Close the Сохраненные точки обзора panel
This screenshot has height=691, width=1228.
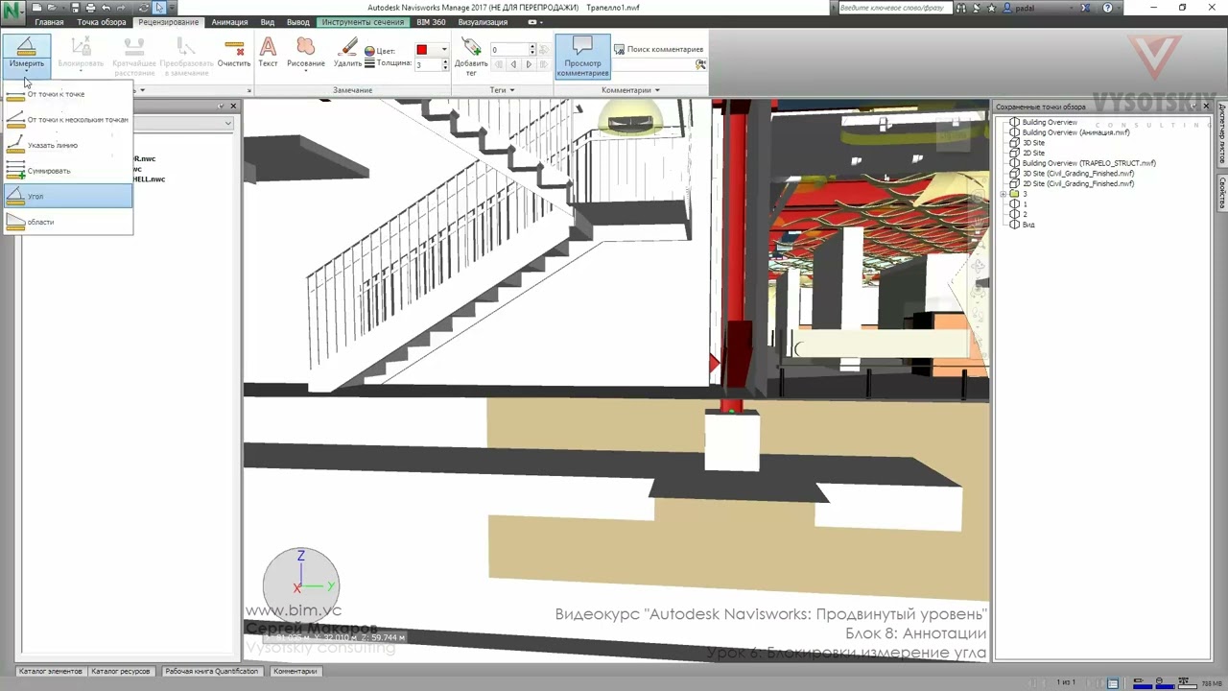[x=1207, y=107]
